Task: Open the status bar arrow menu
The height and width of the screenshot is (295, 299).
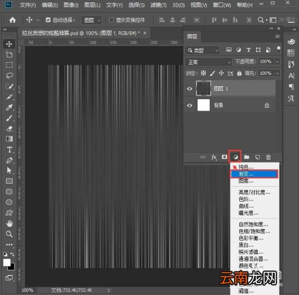Action: [x=109, y=290]
